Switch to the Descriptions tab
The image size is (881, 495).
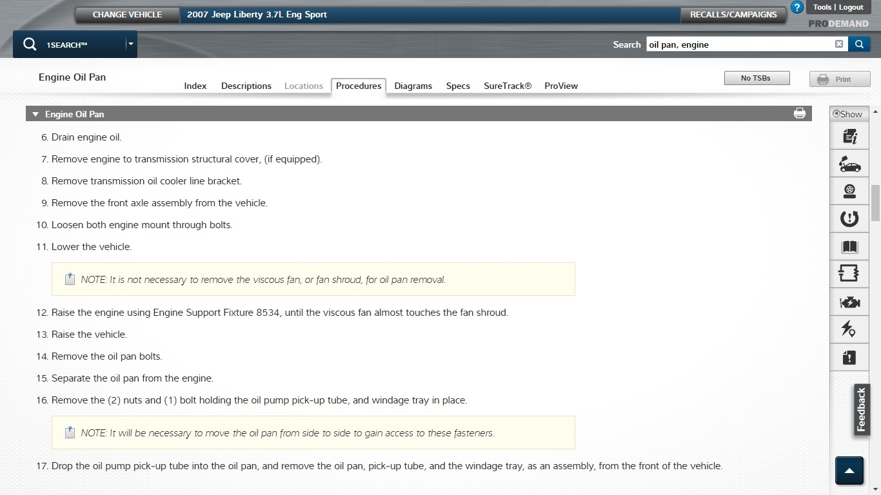coord(246,86)
